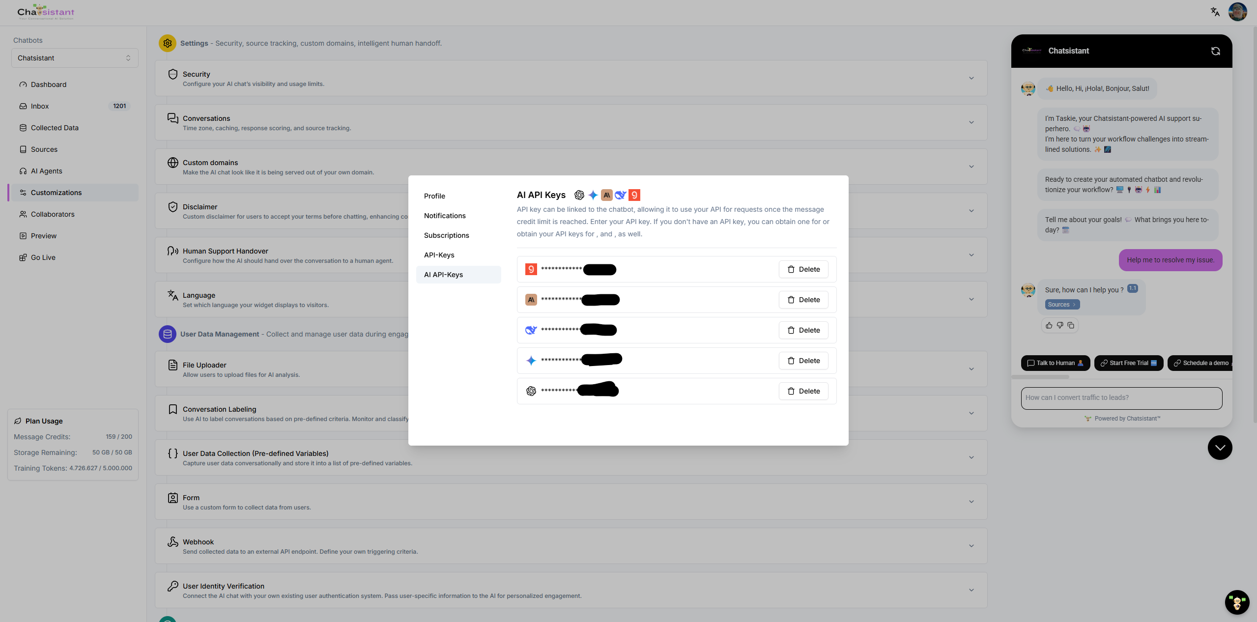The width and height of the screenshot is (1257, 622).
Task: Open Inbox in the sidebar
Action: click(x=74, y=106)
